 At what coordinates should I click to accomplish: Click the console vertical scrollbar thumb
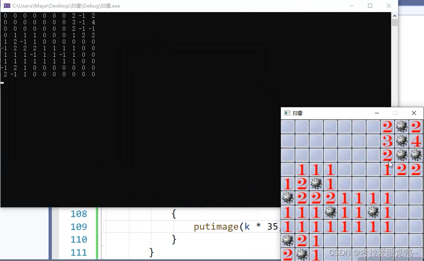tap(394, 22)
